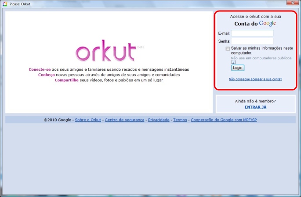Open 'Cooperação do Google com MPF/SP' link

point(224,120)
